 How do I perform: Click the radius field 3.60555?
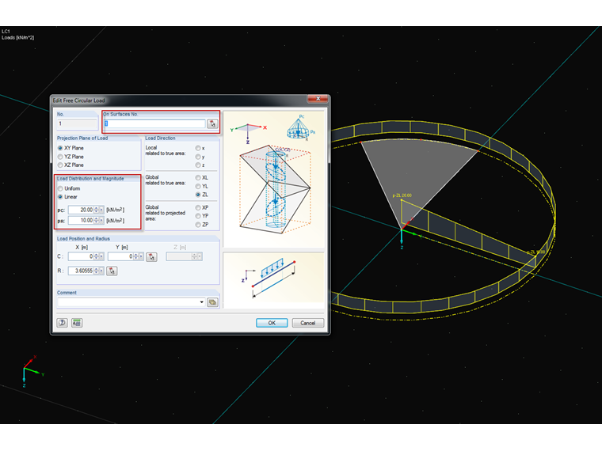[81, 271]
